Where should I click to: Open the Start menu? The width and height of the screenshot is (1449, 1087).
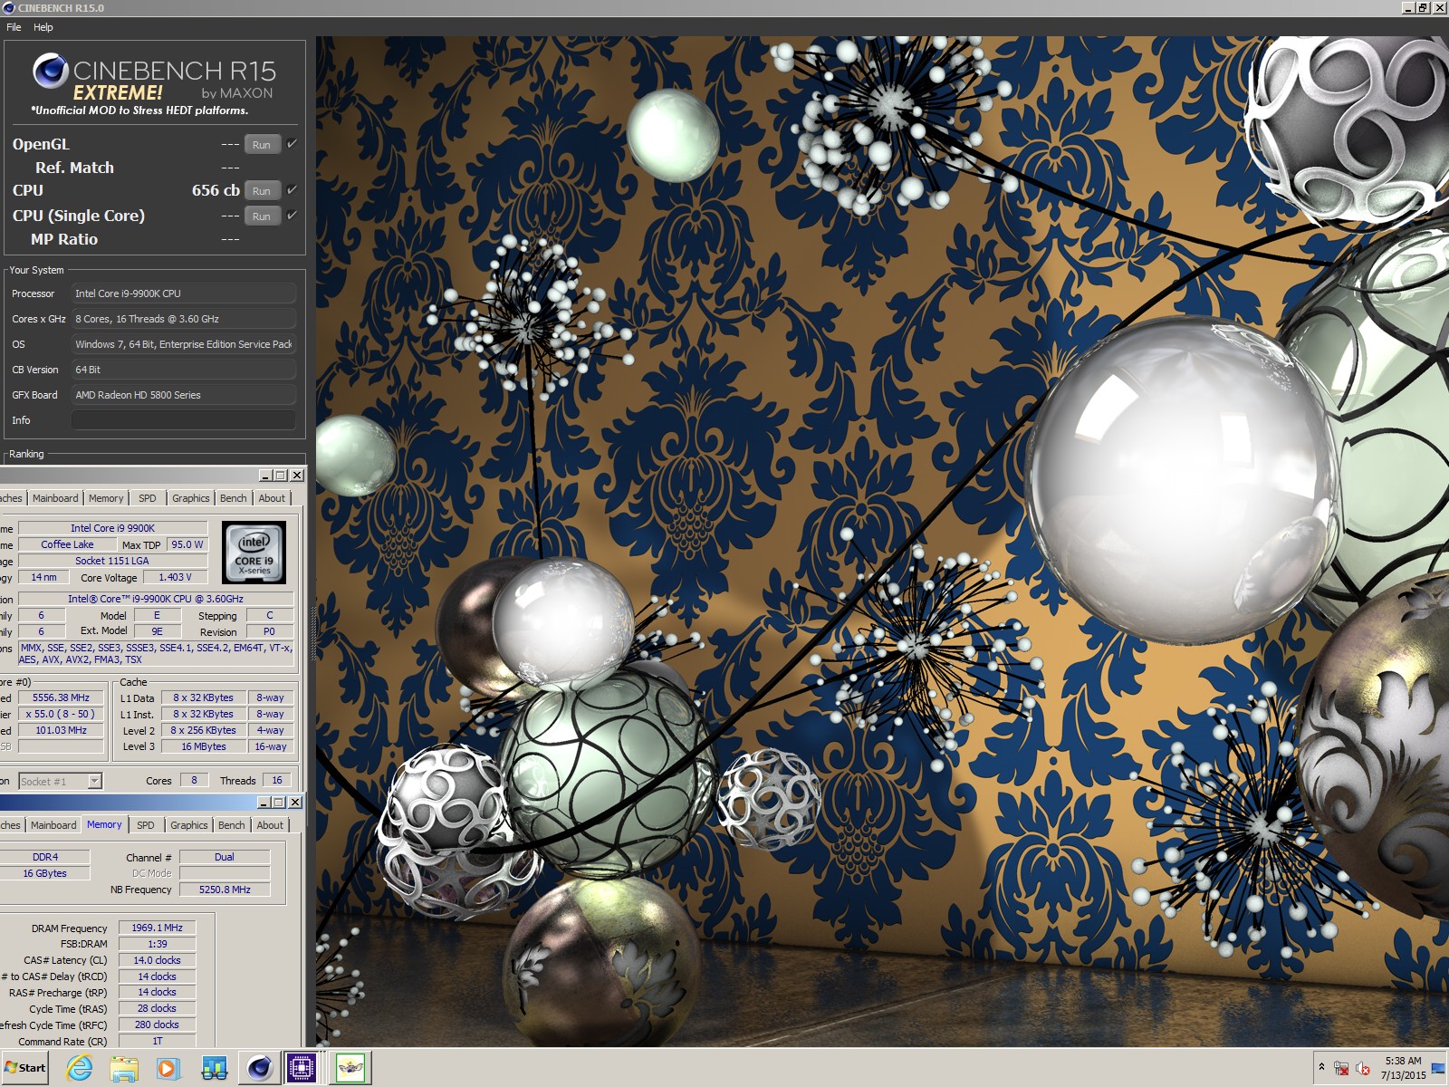pos(25,1068)
